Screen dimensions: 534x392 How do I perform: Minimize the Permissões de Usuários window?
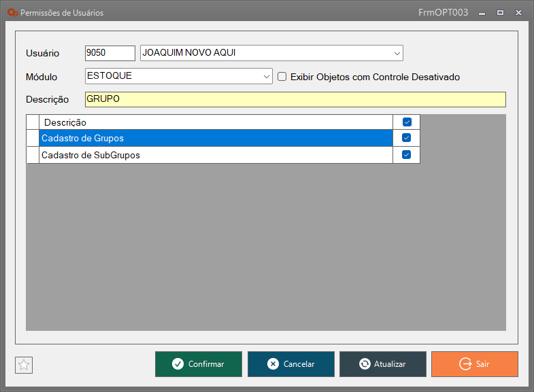[x=482, y=12]
